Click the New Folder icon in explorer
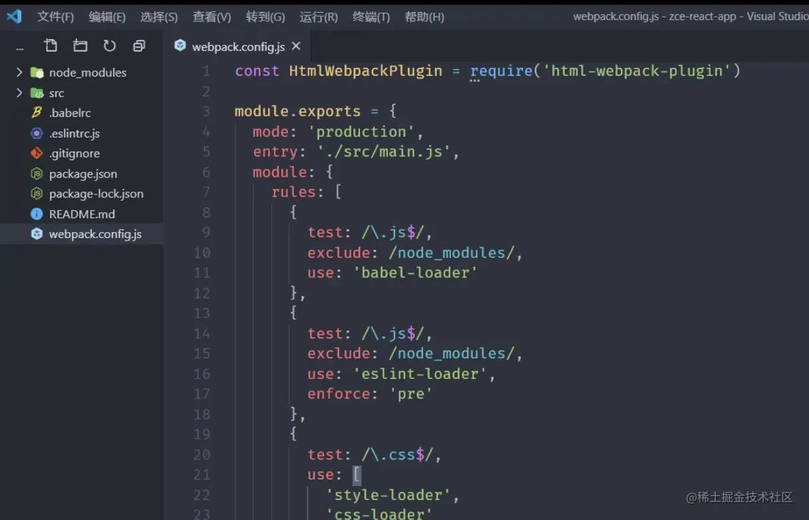Screen dimensions: 809x520 (81, 45)
